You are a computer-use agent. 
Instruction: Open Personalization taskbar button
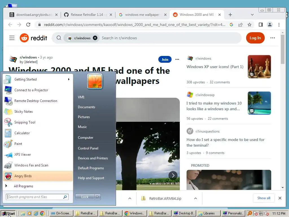click(x=233, y=214)
